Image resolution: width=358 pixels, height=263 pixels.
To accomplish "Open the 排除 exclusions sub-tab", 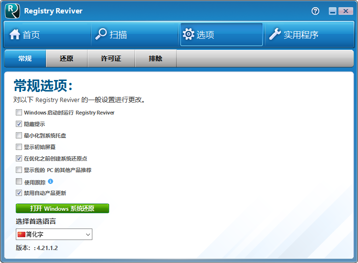I will [156, 58].
